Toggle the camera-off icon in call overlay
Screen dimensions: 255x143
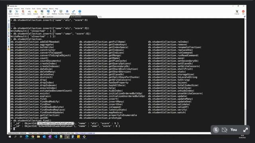[224, 130]
